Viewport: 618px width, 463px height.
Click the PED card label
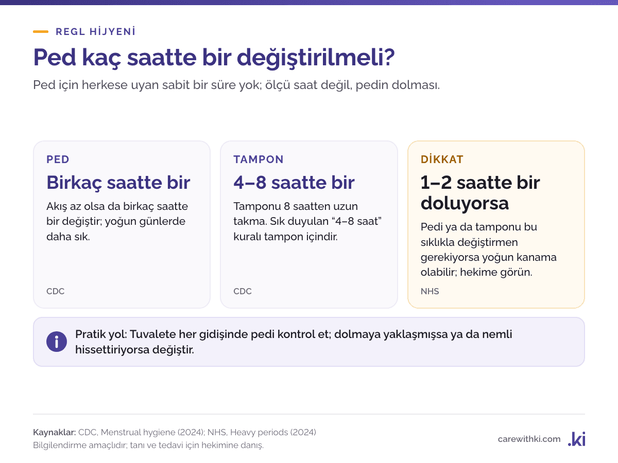[x=58, y=159]
